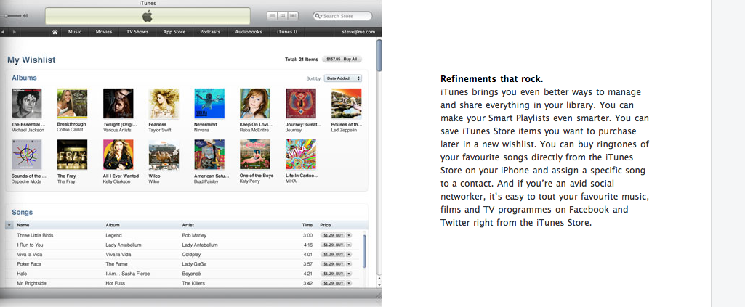Switch to grid view icon
Screen dimensions: 745x307
(x=283, y=16)
